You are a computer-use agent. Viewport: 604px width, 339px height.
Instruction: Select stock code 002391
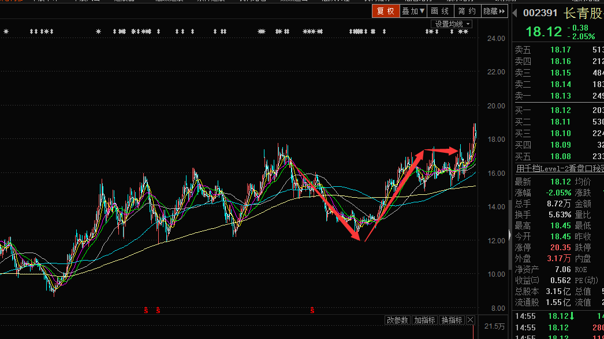[x=540, y=13]
